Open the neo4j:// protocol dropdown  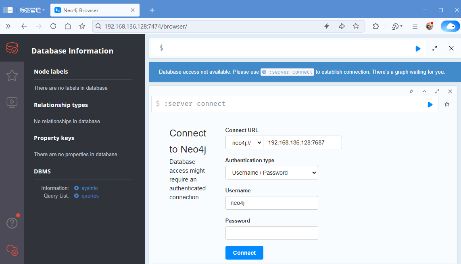click(x=244, y=142)
